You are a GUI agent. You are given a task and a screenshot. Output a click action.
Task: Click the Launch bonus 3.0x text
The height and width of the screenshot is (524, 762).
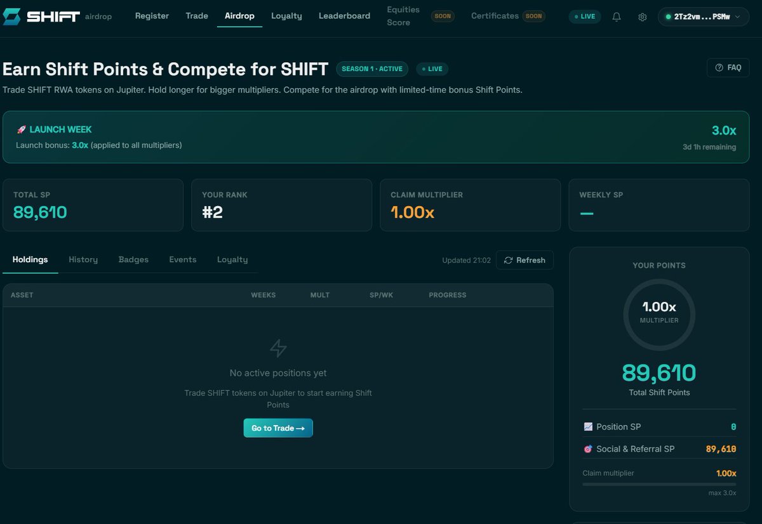point(99,145)
